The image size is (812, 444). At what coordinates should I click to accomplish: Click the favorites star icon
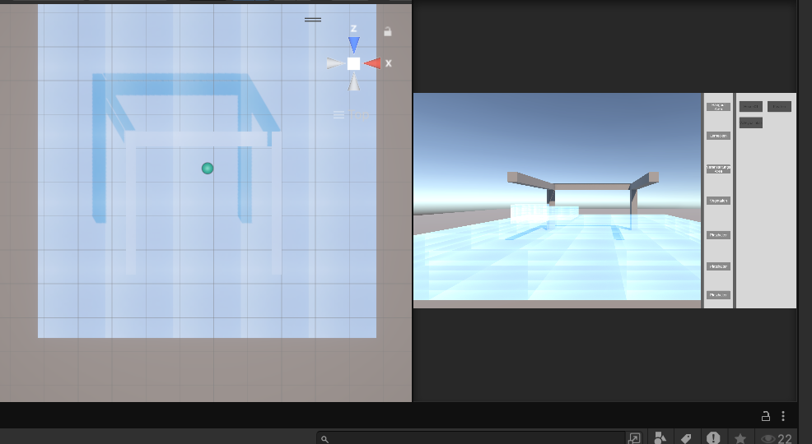coord(740,438)
